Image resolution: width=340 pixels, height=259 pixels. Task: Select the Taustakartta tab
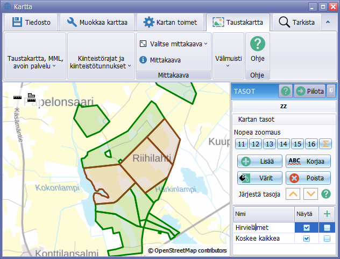[238, 22]
